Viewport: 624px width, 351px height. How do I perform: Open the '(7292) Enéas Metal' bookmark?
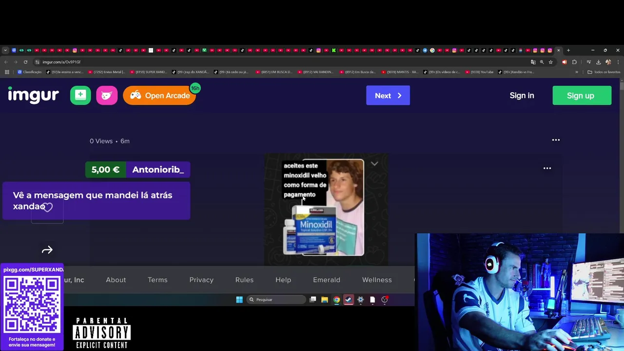(x=106, y=72)
